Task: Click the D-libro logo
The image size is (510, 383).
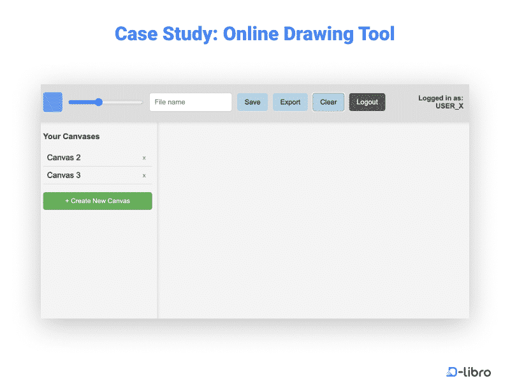Action: [x=468, y=372]
